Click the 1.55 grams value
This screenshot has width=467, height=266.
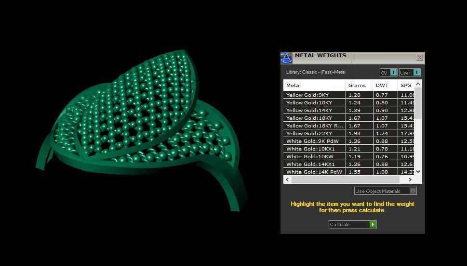(354, 172)
